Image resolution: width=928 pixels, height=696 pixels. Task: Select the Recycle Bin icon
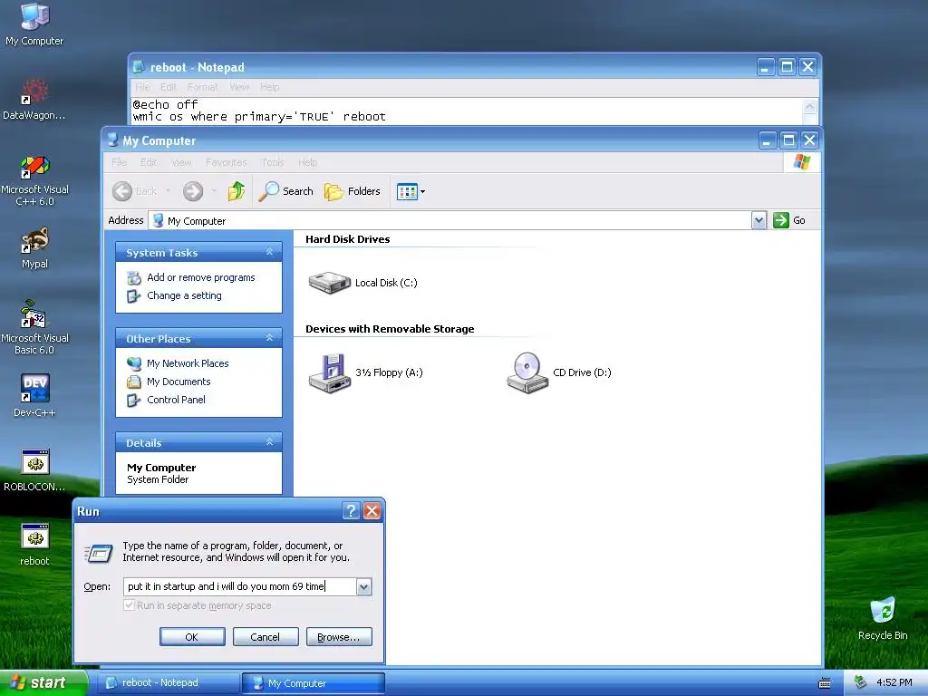883,619
